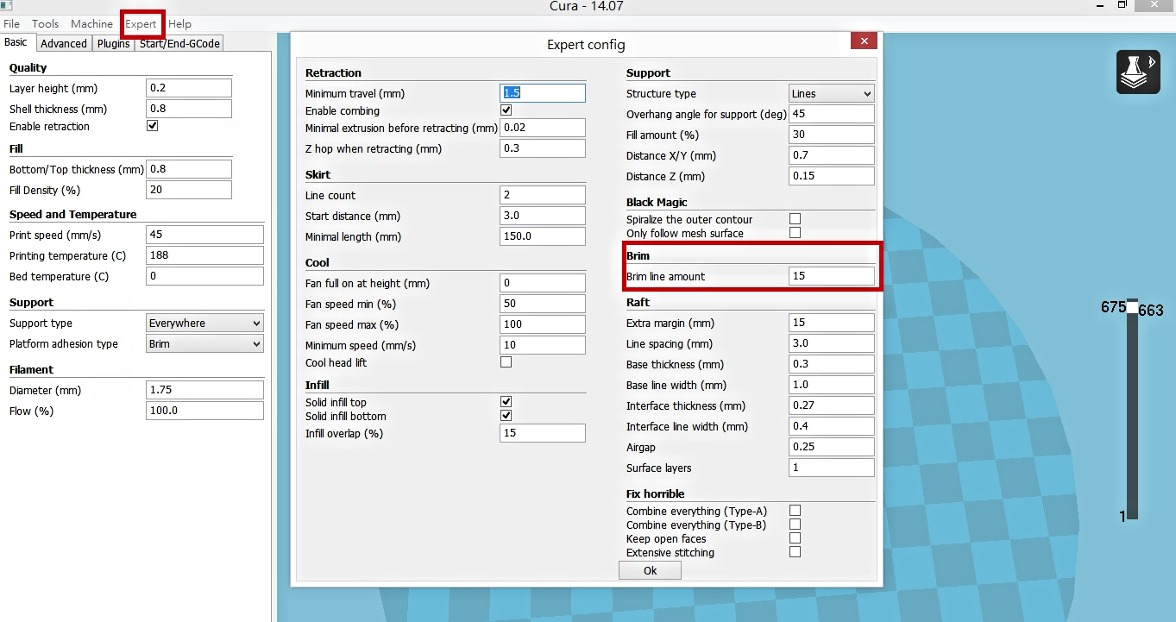Open the view mode icon in 3D view
This screenshot has height=622, width=1176.
pos(1138,72)
